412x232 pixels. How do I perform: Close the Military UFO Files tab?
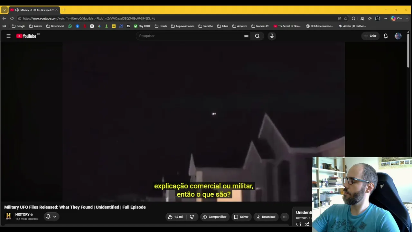(x=56, y=10)
